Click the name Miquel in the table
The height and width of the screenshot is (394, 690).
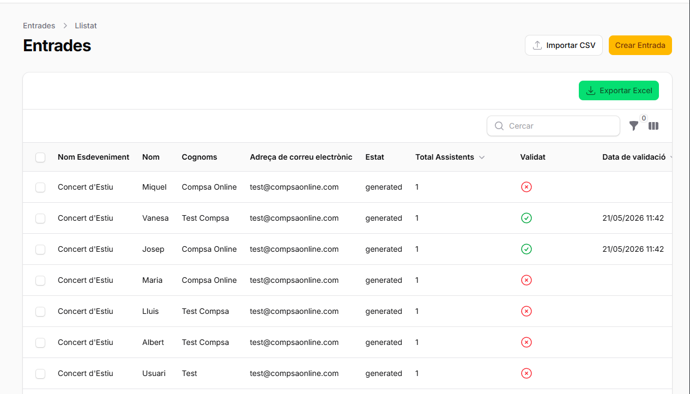pyautogui.click(x=154, y=187)
